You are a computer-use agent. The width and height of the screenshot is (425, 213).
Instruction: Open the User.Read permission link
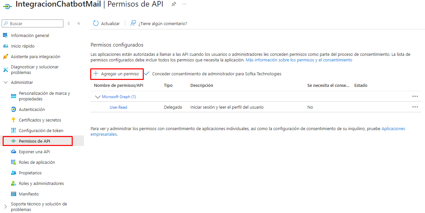(118, 107)
